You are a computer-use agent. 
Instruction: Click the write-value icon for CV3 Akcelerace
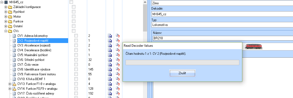tap(110, 45)
